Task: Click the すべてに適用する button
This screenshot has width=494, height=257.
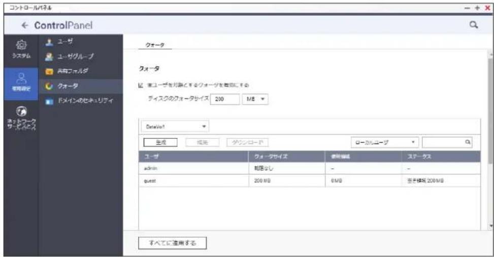Action: point(172,243)
